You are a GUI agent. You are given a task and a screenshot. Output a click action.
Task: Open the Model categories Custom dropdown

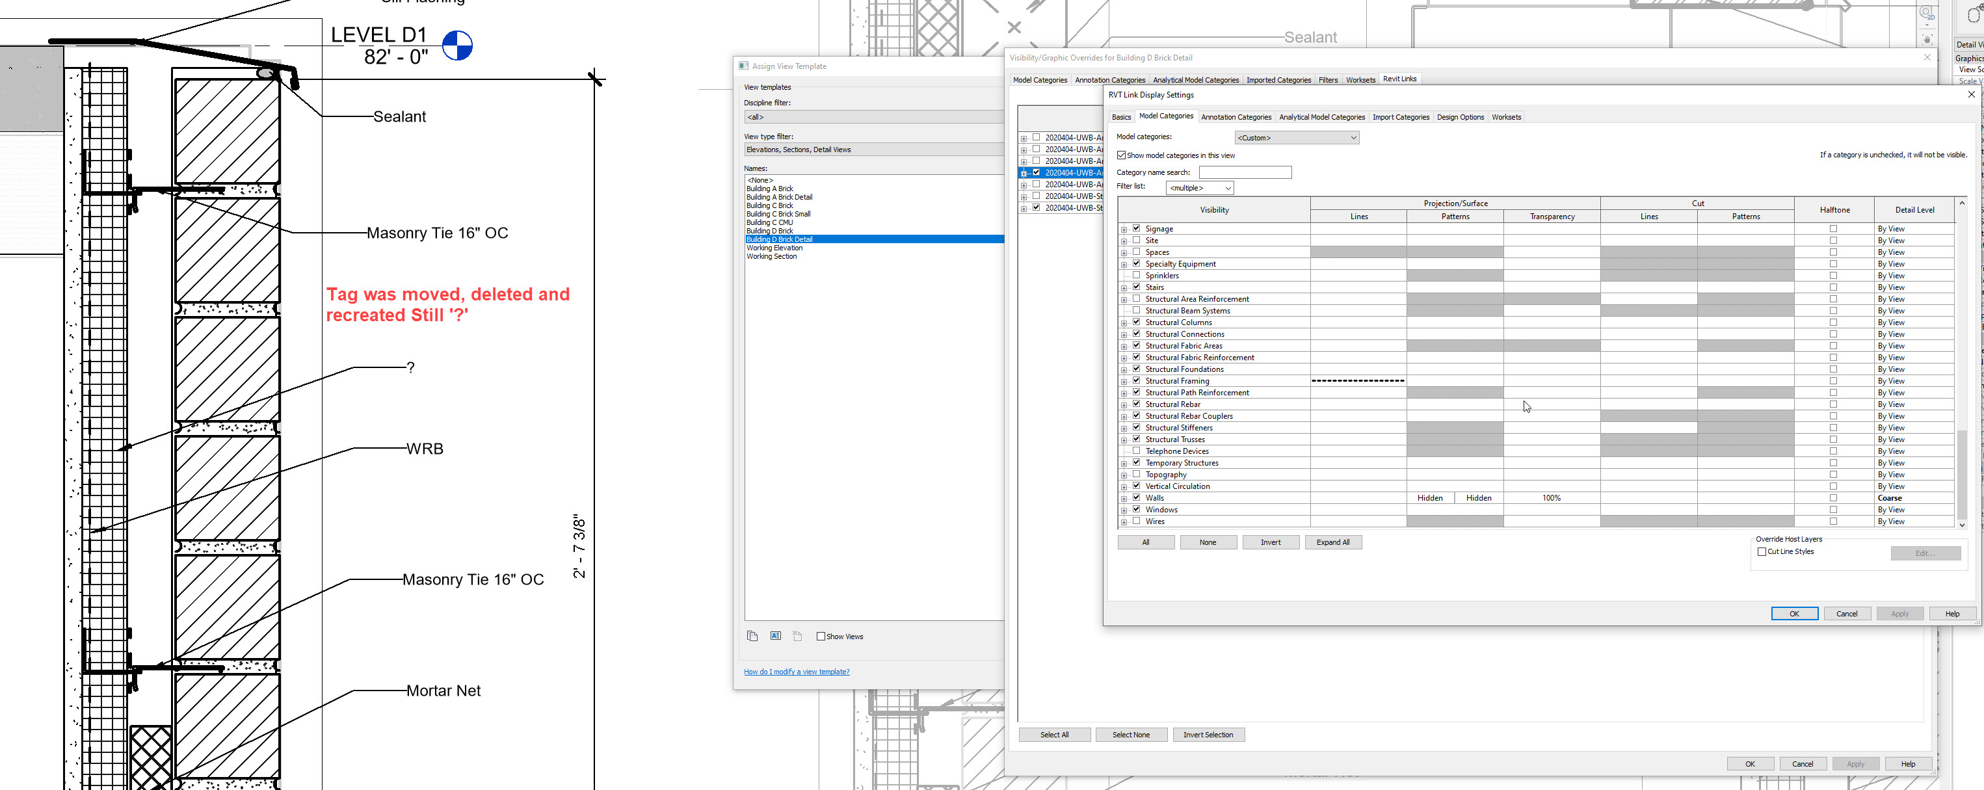[x=1296, y=138]
